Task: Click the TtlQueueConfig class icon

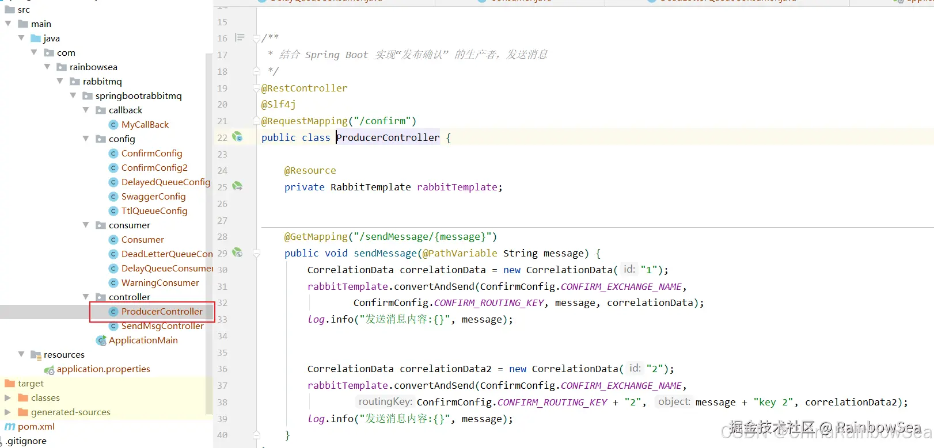Action: [x=113, y=211]
